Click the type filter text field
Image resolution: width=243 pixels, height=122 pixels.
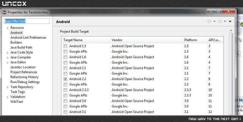coord(27,21)
